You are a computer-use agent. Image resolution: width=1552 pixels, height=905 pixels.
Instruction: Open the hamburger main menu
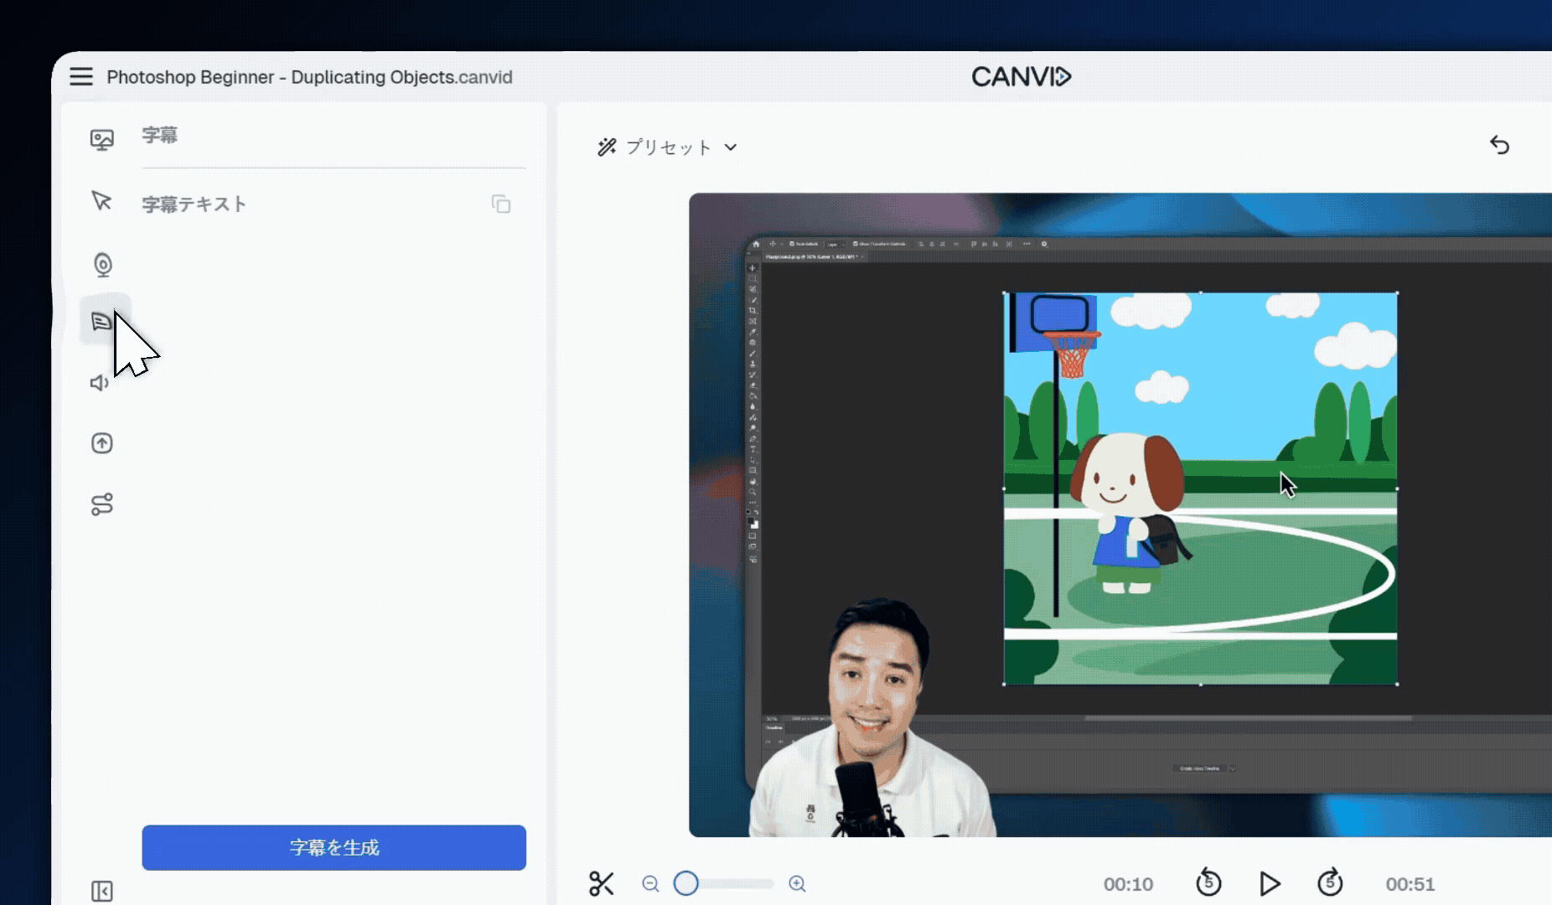[x=81, y=77]
